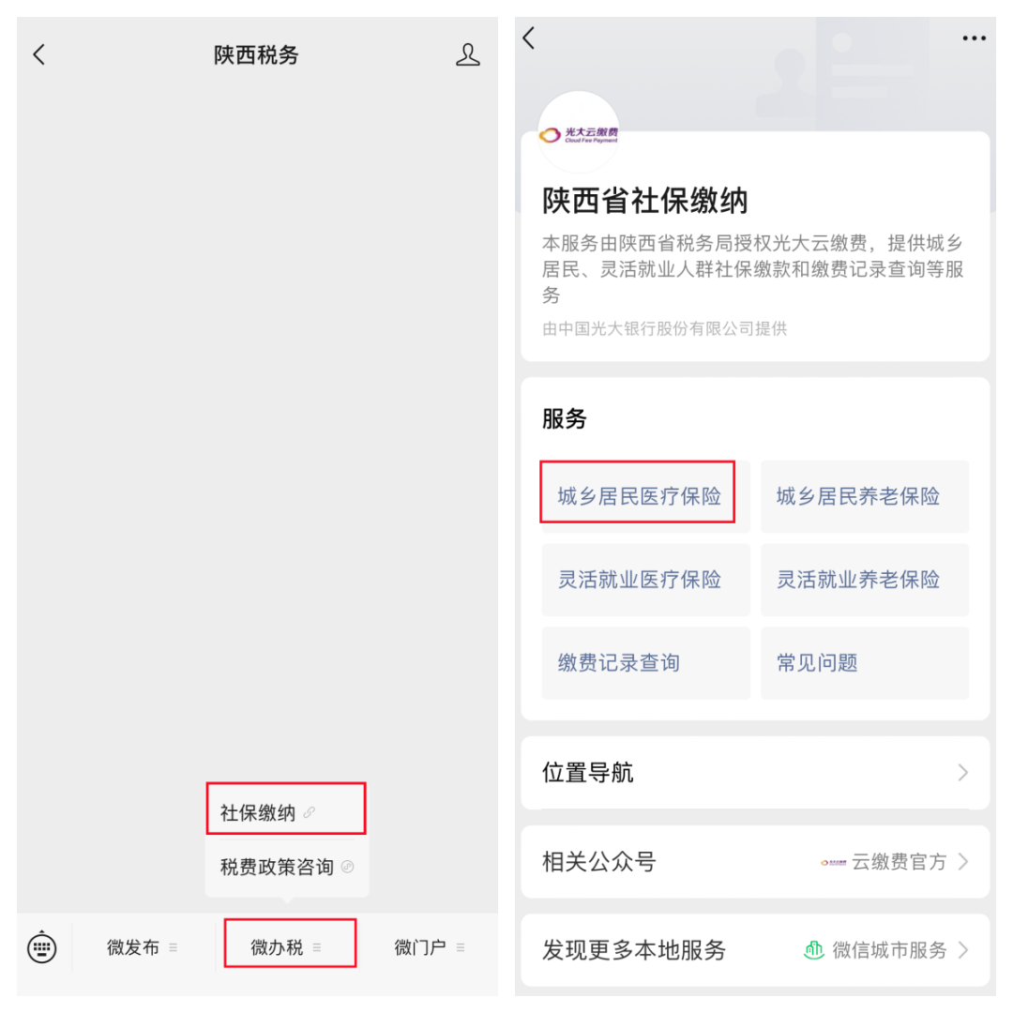Open 常见问题 help
1013x1013 pixels.
tap(865, 663)
